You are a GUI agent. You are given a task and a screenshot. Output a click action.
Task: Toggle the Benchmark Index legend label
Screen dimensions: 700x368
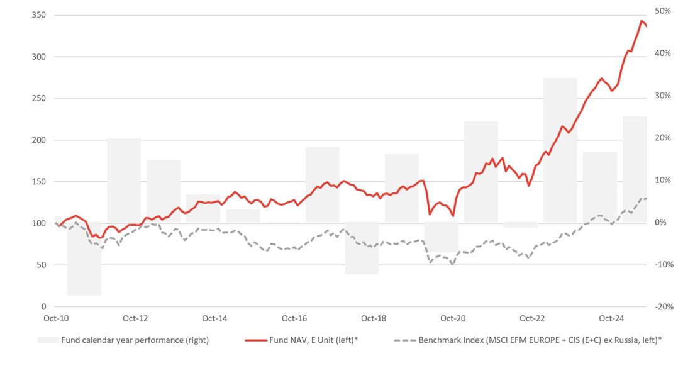(x=540, y=340)
